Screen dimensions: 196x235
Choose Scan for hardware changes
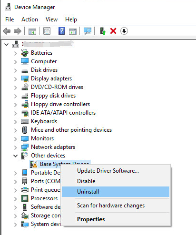[x=116, y=206]
